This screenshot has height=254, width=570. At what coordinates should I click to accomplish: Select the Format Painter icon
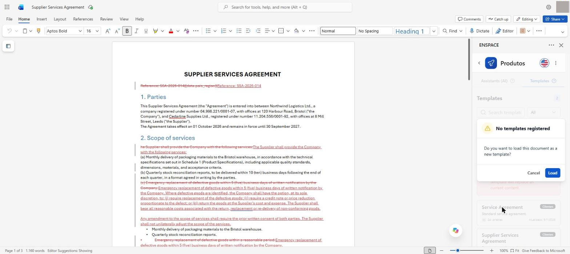tap(39, 31)
